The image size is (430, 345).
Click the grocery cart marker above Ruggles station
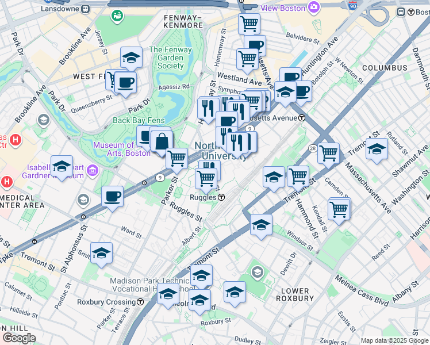(x=206, y=179)
